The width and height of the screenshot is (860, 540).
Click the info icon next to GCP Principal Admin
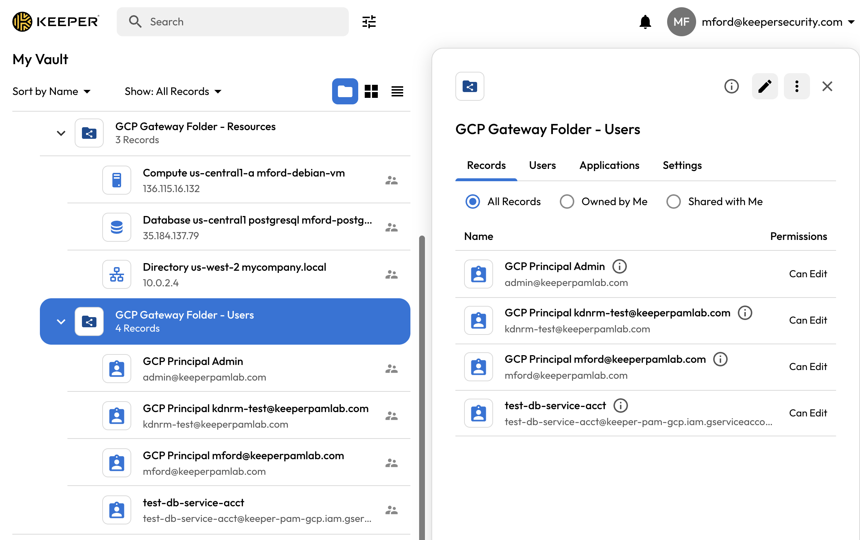click(620, 266)
